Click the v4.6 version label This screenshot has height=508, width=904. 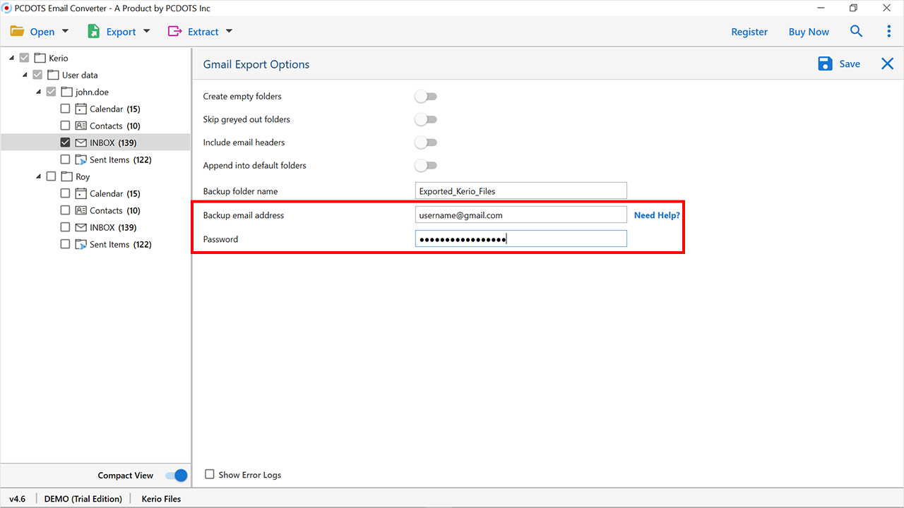tap(17, 499)
